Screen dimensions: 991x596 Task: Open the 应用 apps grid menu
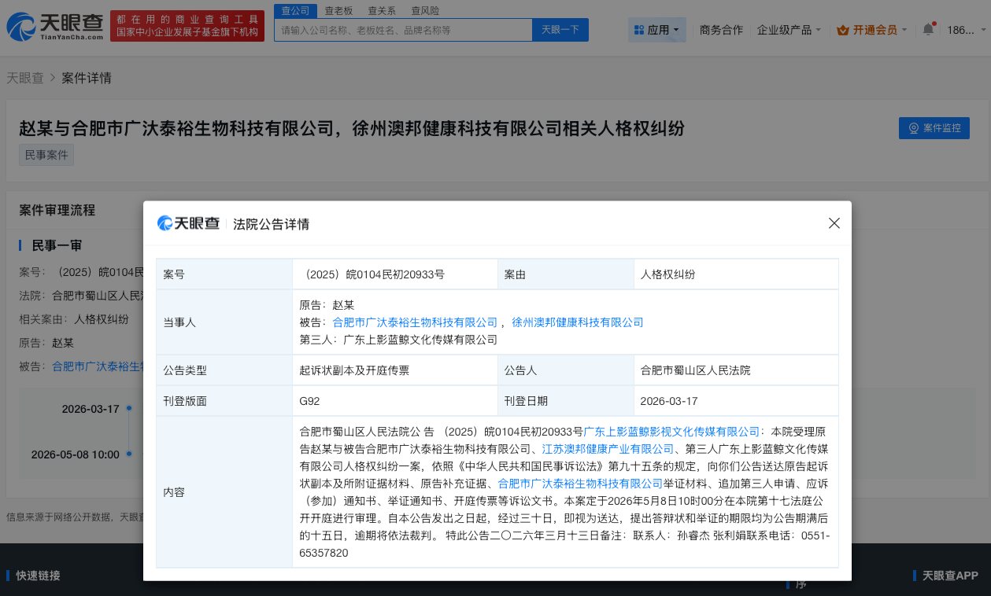(656, 28)
